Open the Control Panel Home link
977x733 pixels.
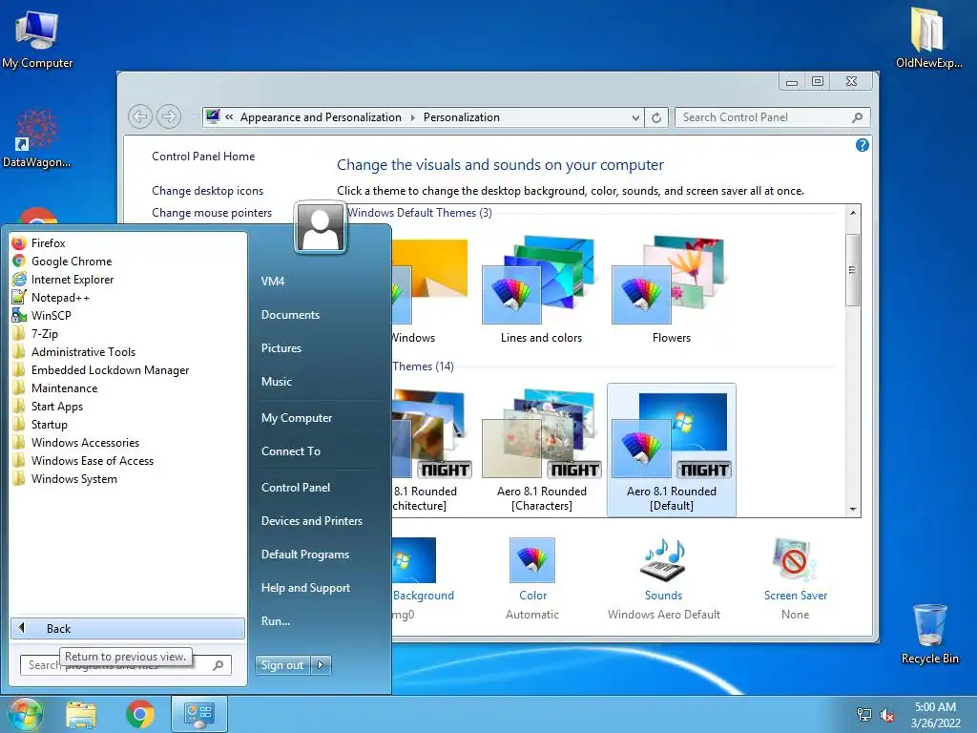[203, 157]
